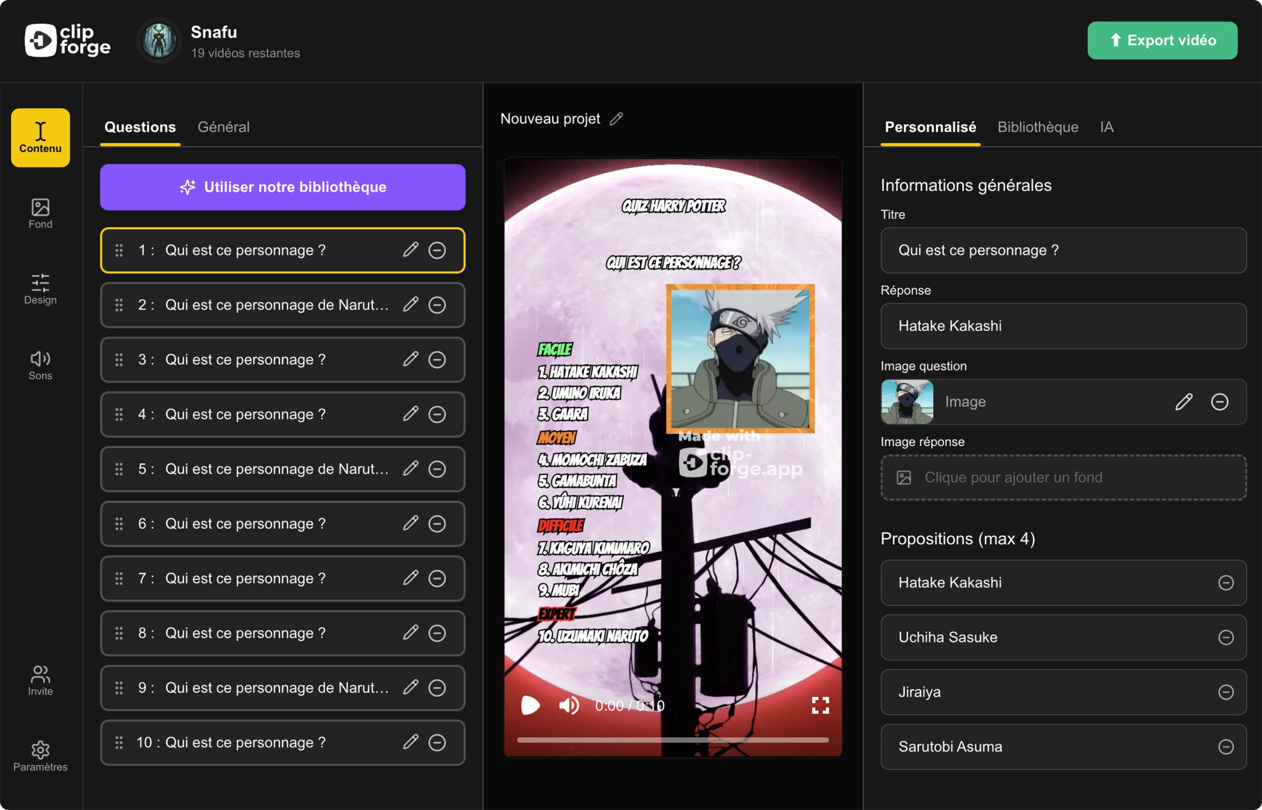Screen dimensions: 1262x810
Task: Enter fullscreen video preview
Action: [820, 705]
